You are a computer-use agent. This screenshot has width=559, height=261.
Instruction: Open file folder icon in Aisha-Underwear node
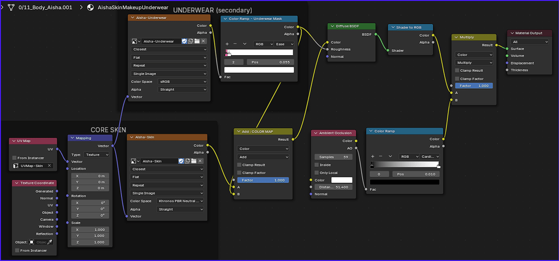[197, 41]
